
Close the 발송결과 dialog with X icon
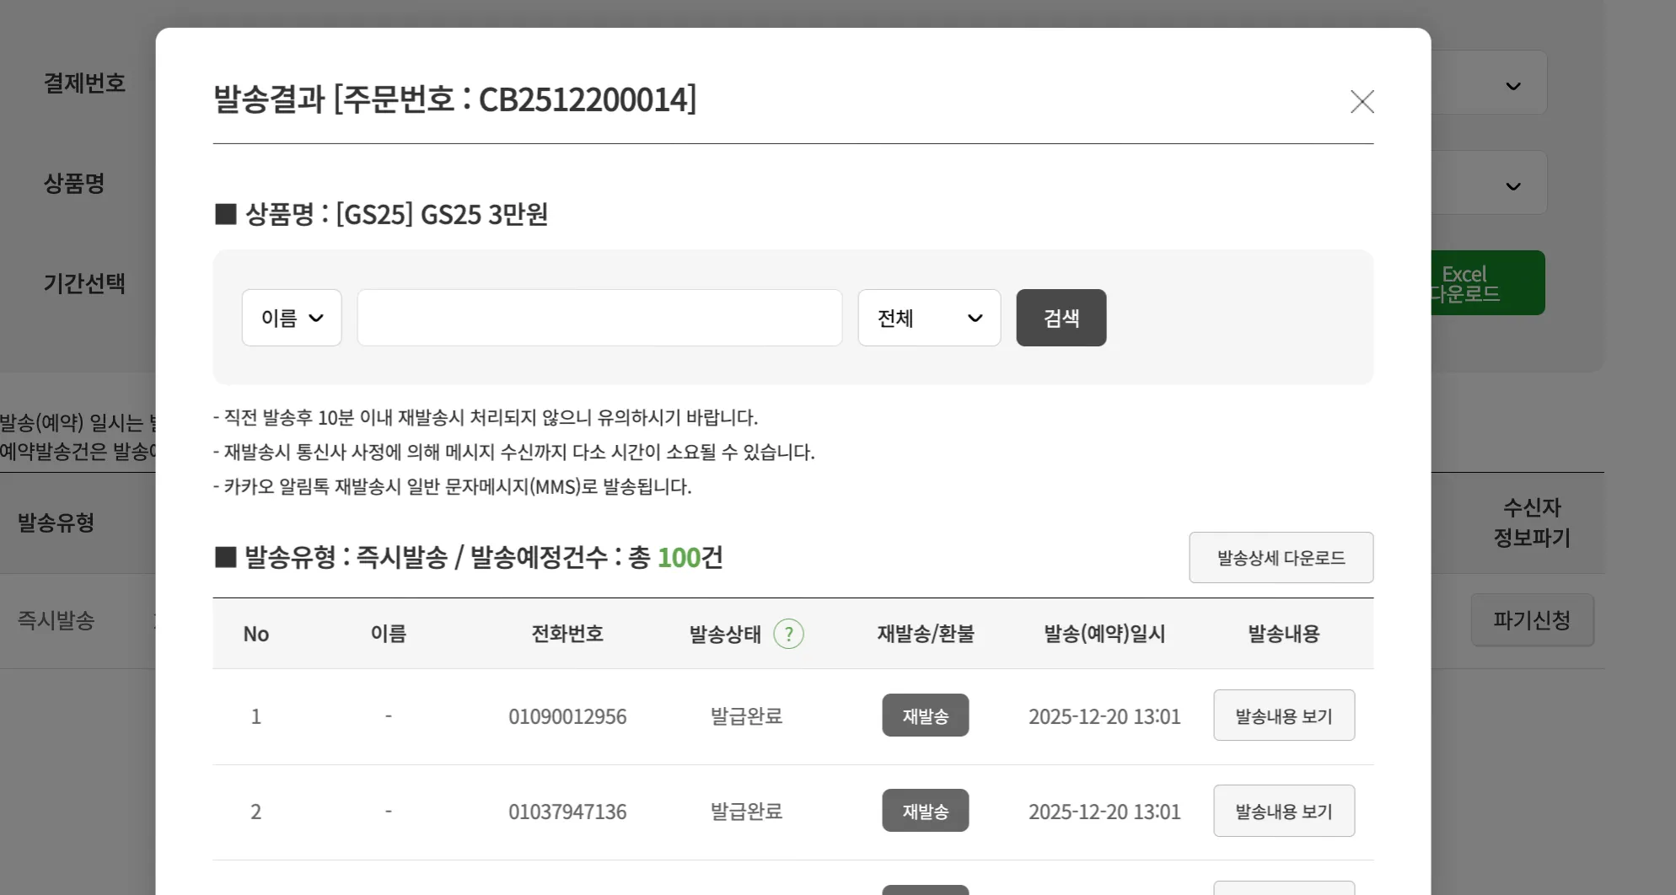[1362, 102]
